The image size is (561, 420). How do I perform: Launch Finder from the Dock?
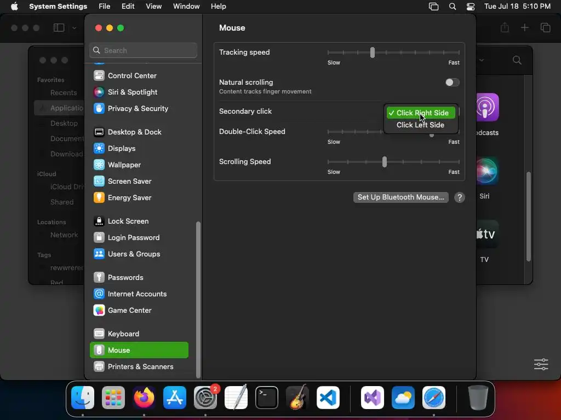[x=83, y=398]
